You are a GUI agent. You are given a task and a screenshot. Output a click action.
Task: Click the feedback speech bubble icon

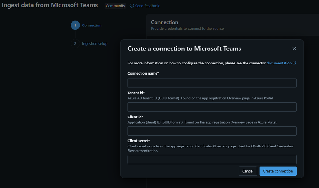click(x=132, y=6)
